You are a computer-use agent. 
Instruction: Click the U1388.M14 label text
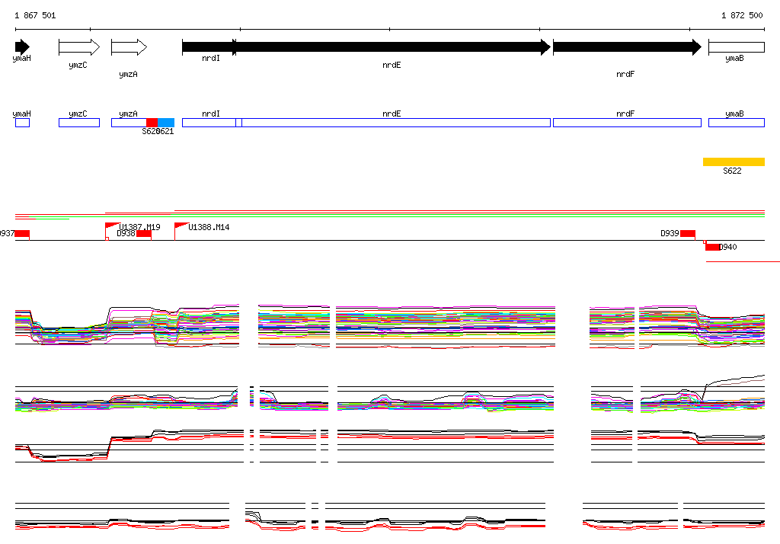(209, 228)
